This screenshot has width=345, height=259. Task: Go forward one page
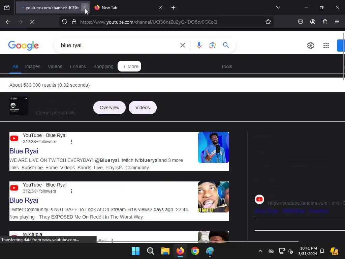point(20,22)
